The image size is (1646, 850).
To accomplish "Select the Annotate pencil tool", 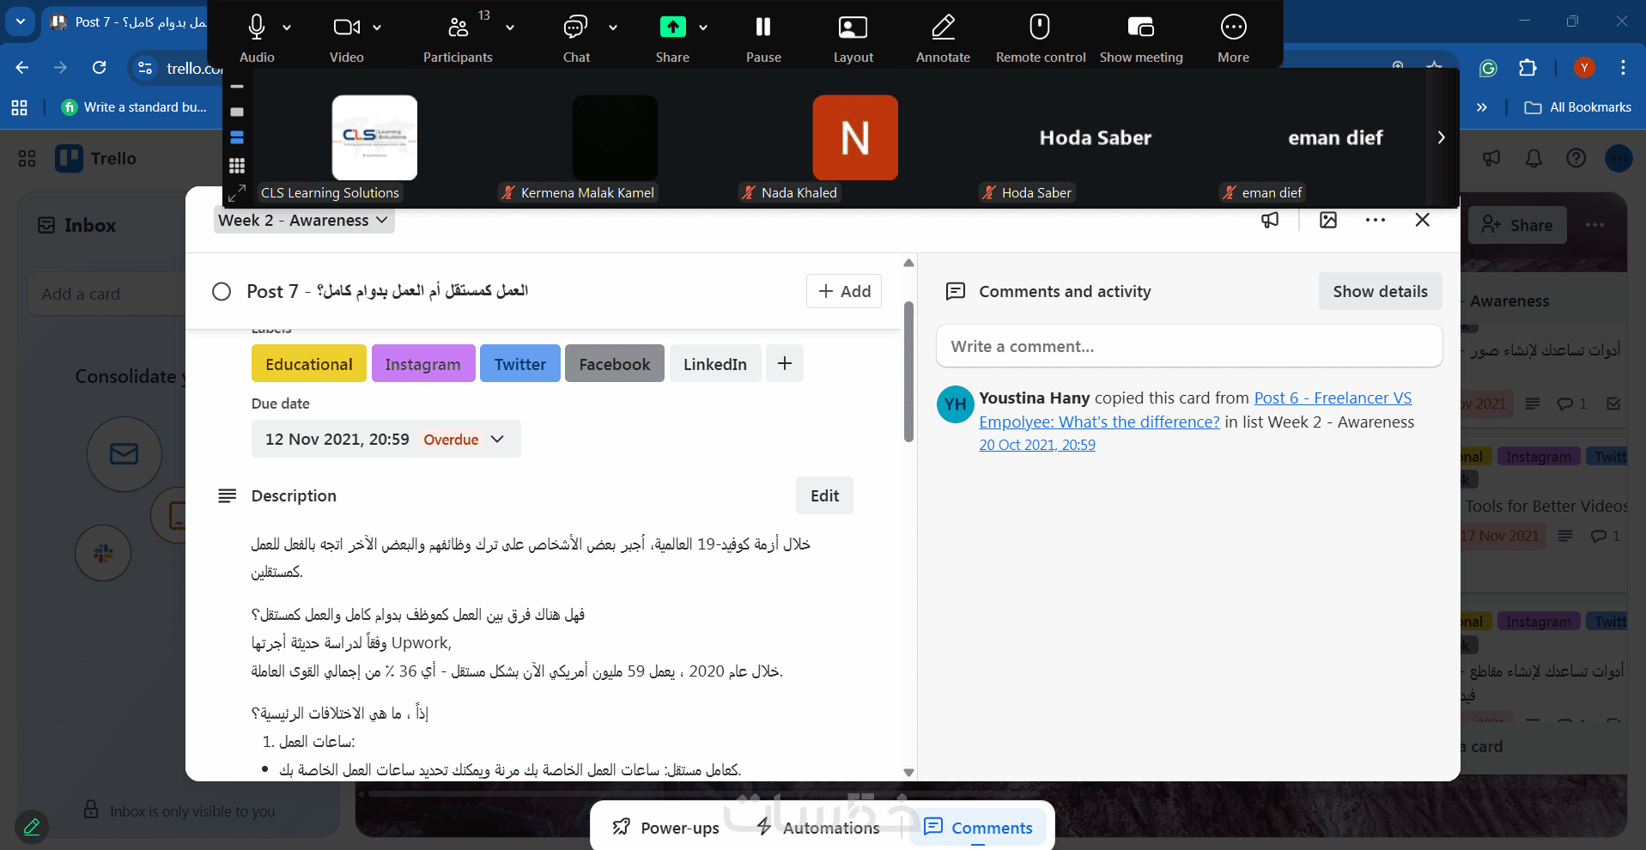I will click(943, 27).
